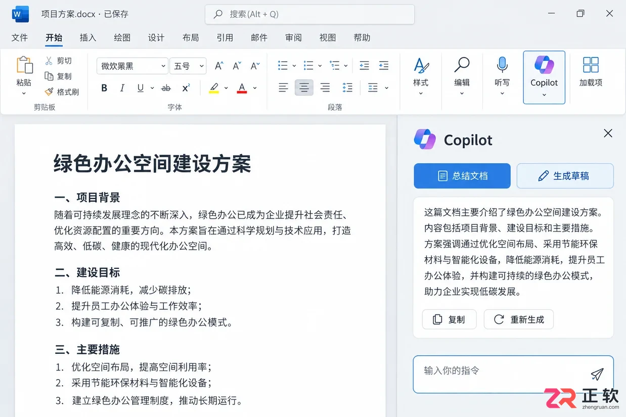Click the multilevel list icon
The height and width of the screenshot is (417, 626).
(334, 66)
